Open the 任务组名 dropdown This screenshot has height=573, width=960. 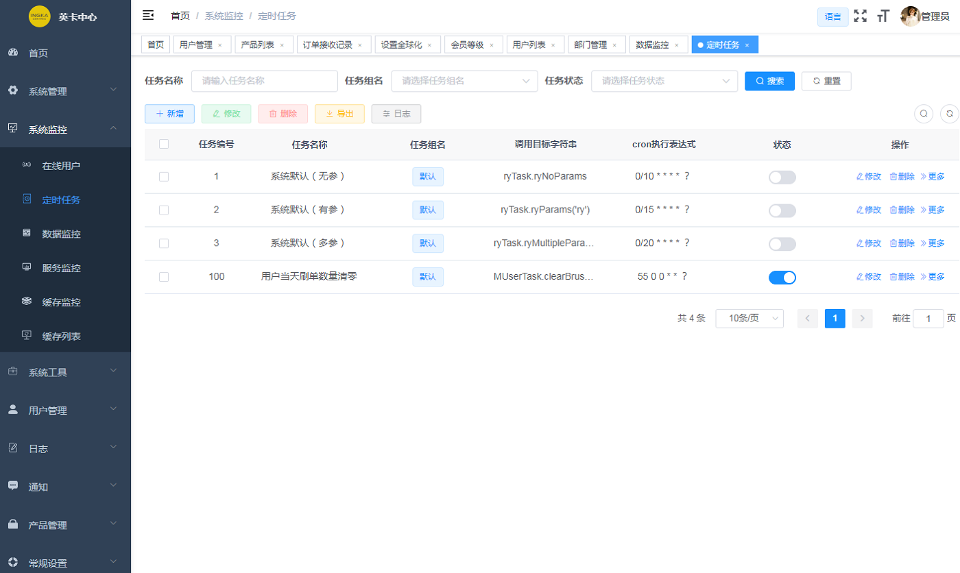coord(464,81)
